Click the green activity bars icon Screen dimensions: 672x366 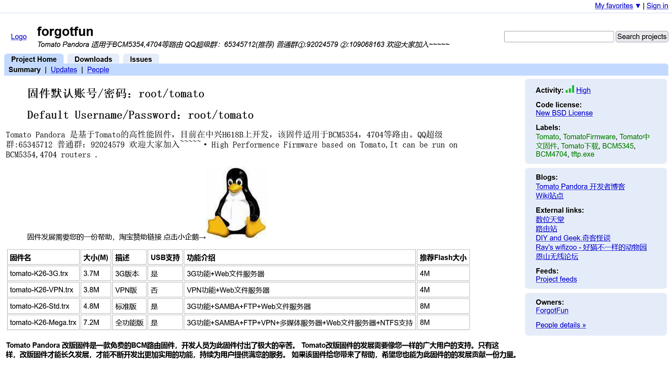tap(570, 89)
